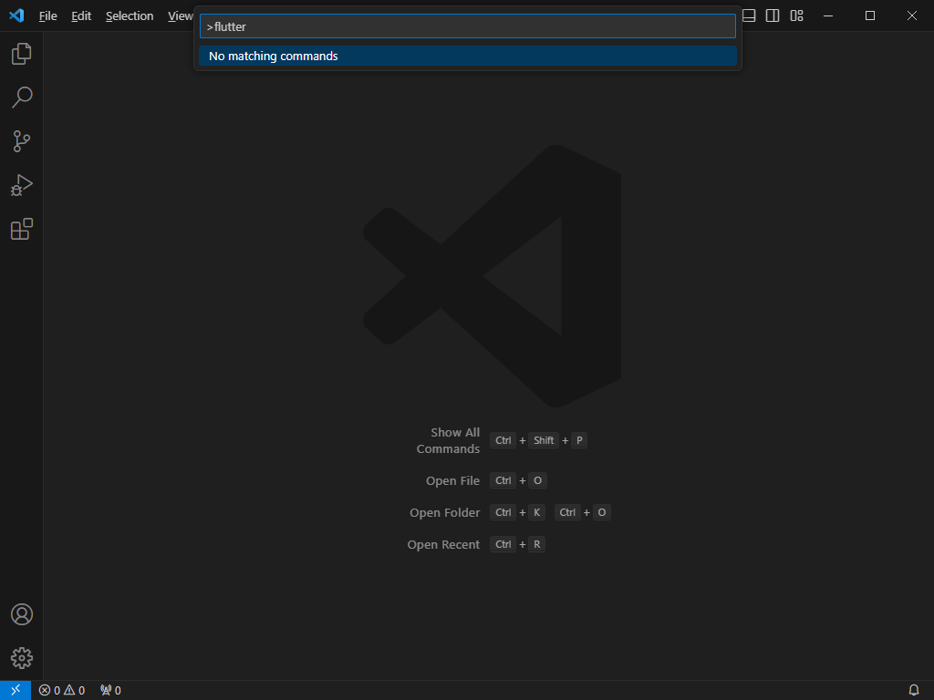
Task: Open the Search view in activity bar
Action: point(22,98)
